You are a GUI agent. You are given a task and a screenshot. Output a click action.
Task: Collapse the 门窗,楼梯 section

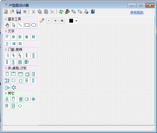point(6,49)
